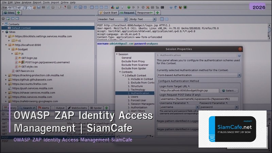Open the WebSockets tab

click(x=77, y=108)
